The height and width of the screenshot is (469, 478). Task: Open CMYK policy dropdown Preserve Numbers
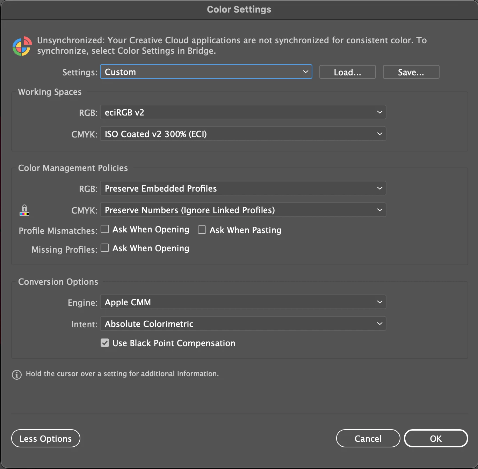(x=243, y=210)
